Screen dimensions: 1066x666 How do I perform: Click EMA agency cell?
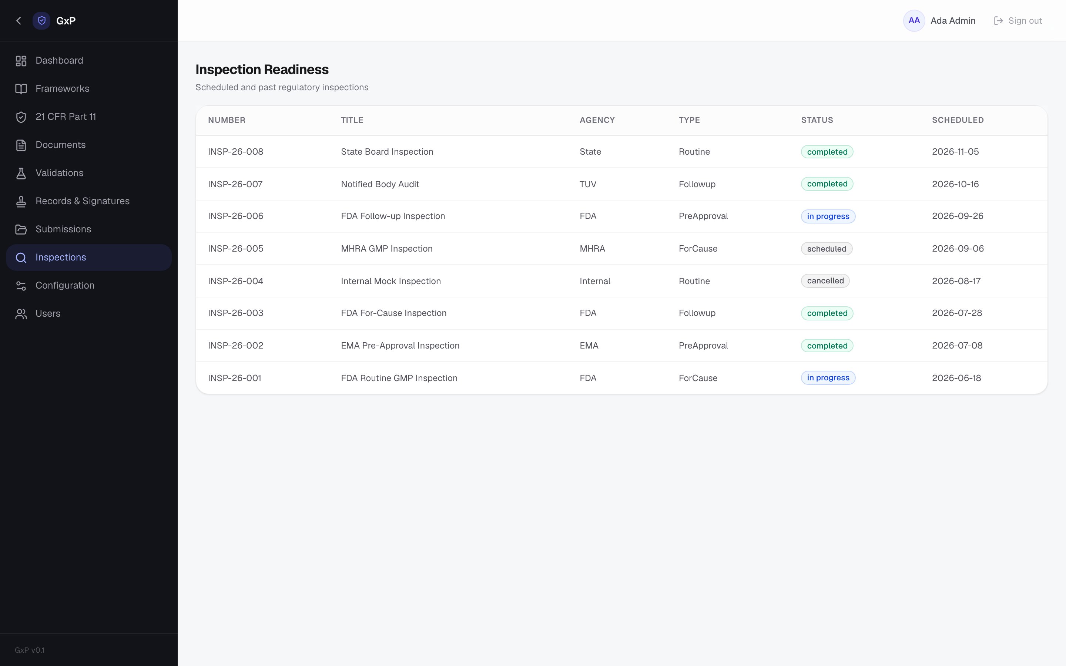coord(589,346)
